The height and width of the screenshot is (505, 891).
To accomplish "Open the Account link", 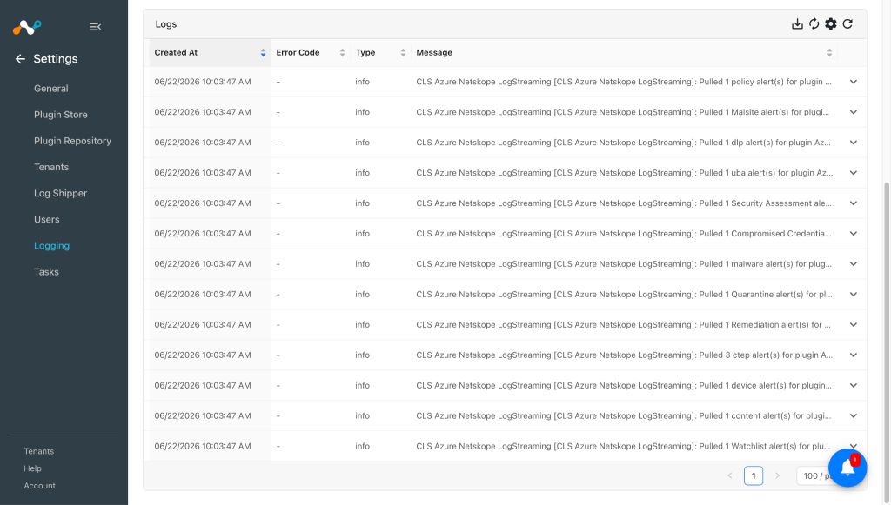I will tap(40, 486).
